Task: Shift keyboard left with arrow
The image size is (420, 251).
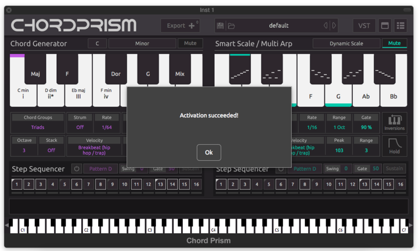Action: (7, 226)
